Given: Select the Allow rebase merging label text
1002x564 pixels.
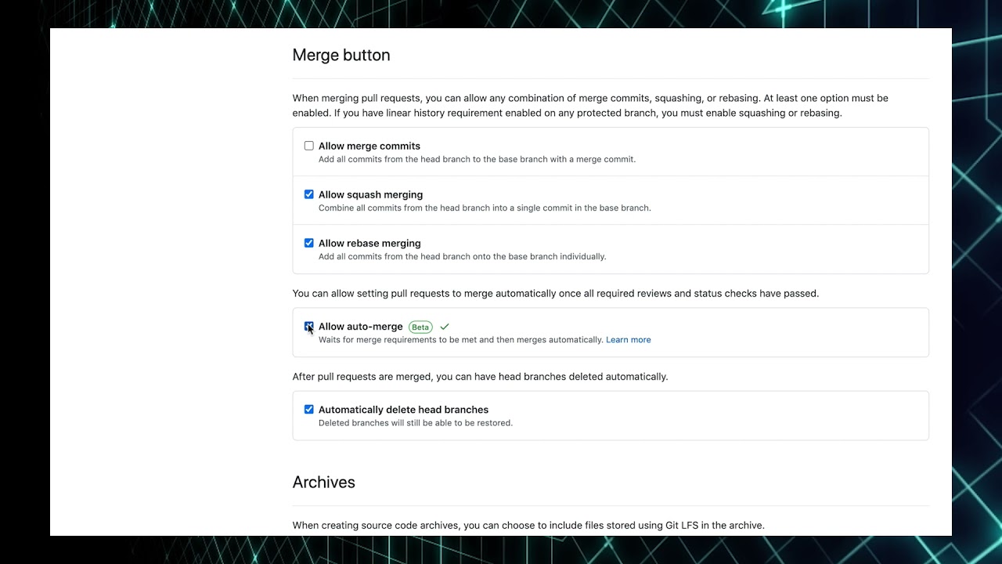Looking at the screenshot, I should pos(369,243).
